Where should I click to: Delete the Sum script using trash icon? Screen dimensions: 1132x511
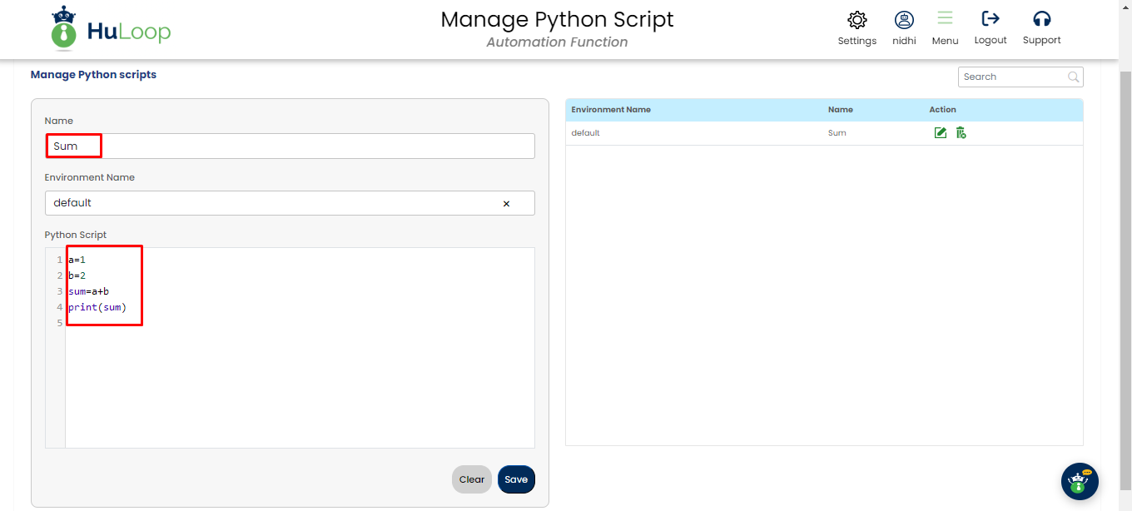pyautogui.click(x=961, y=133)
